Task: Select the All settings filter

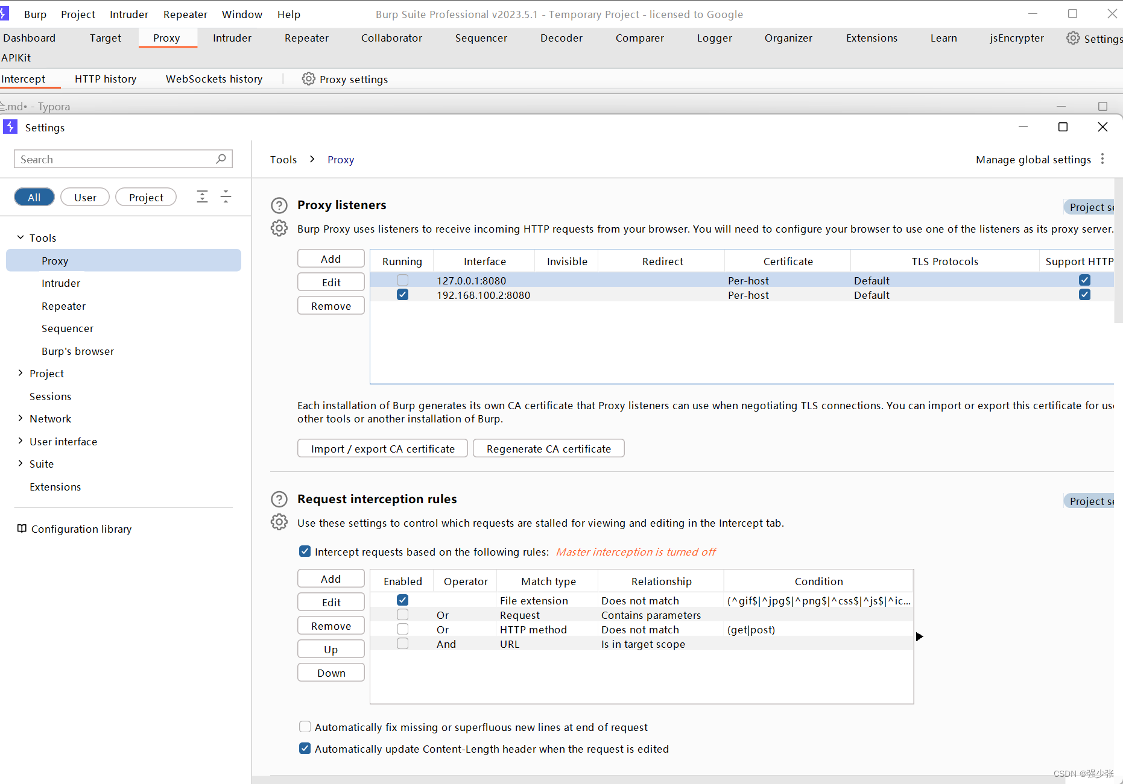Action: (34, 197)
